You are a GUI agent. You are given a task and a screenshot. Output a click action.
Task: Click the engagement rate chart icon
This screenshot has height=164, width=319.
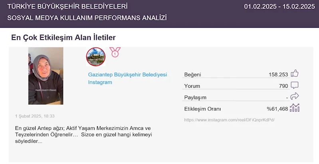tap(295, 108)
